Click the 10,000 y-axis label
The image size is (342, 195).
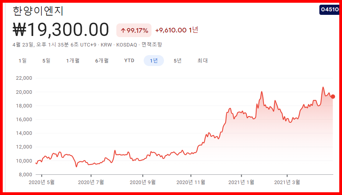[x=24, y=161]
